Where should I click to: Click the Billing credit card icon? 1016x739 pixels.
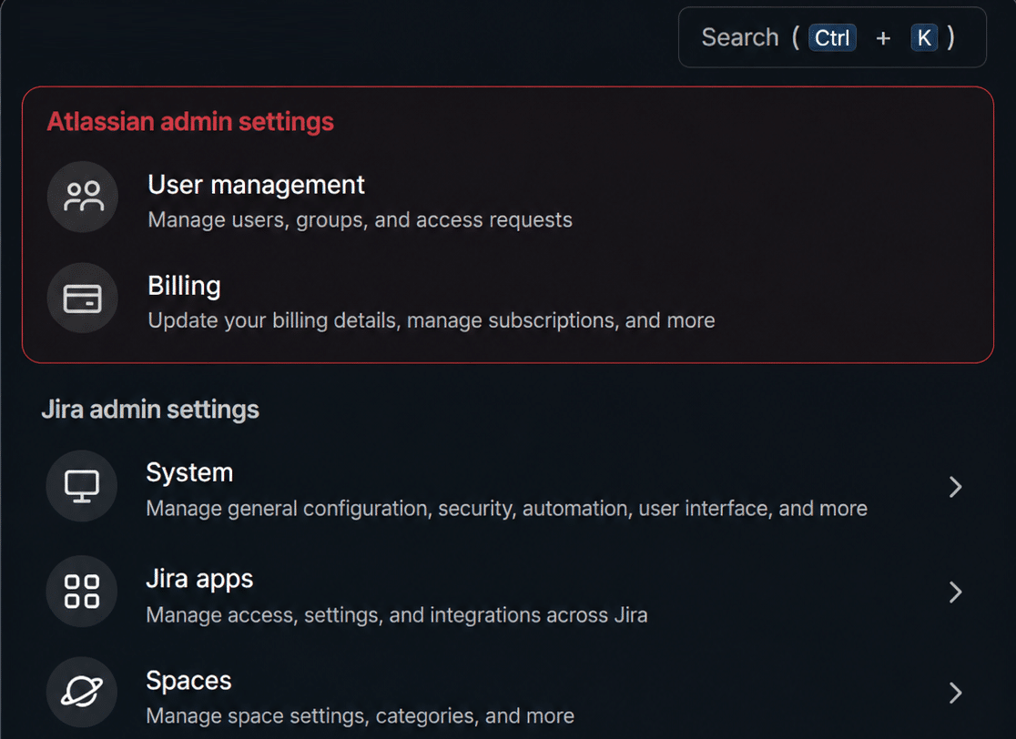pos(83,298)
